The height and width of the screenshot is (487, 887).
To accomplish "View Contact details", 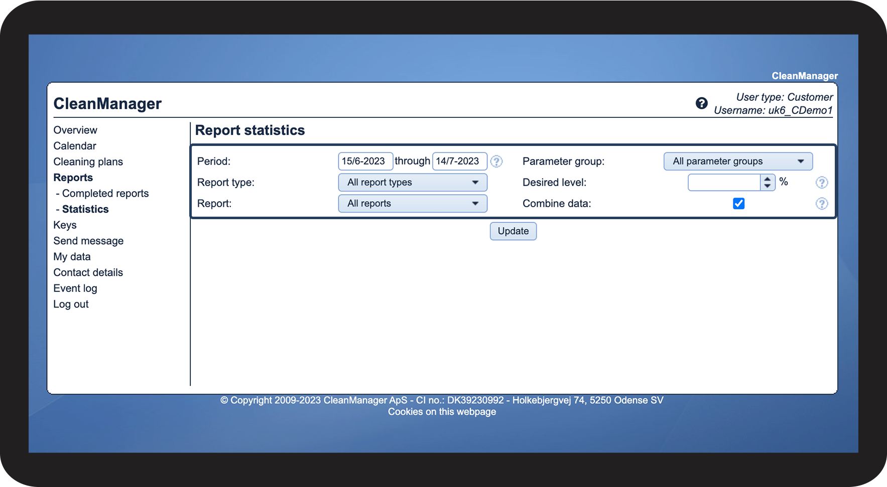I will 88,272.
